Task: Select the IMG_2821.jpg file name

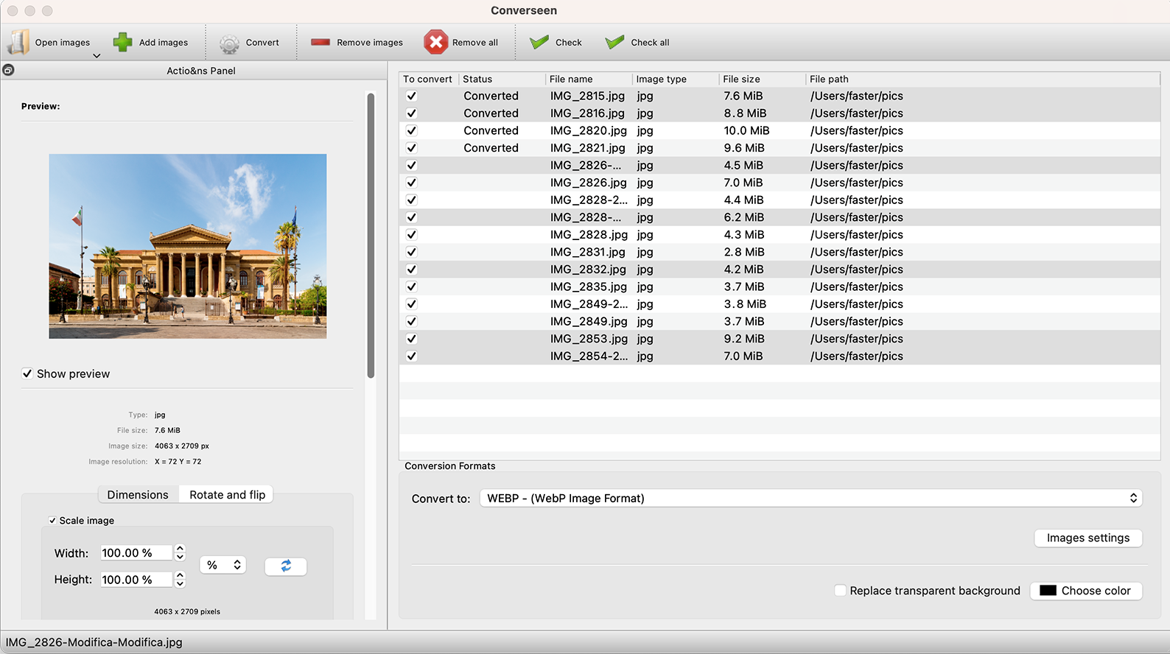Action: 587,148
